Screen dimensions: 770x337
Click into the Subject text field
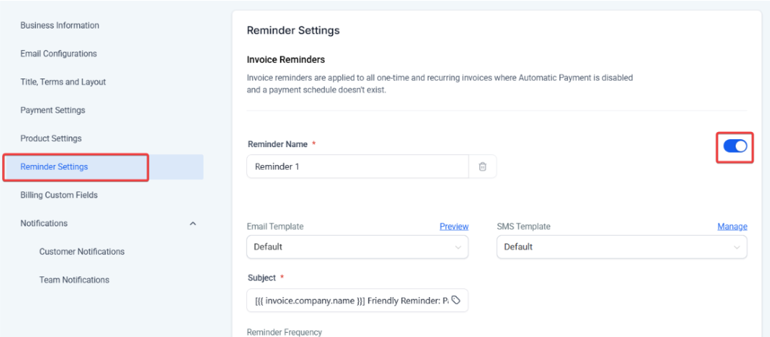(x=350, y=301)
